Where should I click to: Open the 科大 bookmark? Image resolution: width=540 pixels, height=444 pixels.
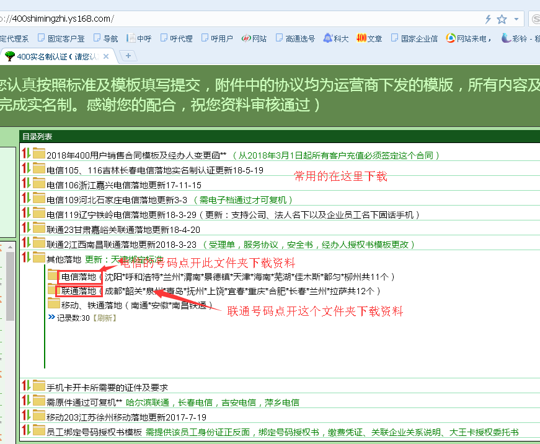point(335,38)
